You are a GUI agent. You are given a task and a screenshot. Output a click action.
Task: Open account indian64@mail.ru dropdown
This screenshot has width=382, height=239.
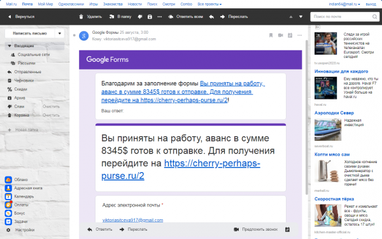click(x=344, y=4)
